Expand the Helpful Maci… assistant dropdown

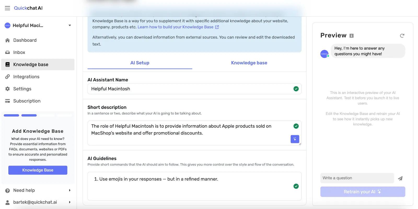70,25
